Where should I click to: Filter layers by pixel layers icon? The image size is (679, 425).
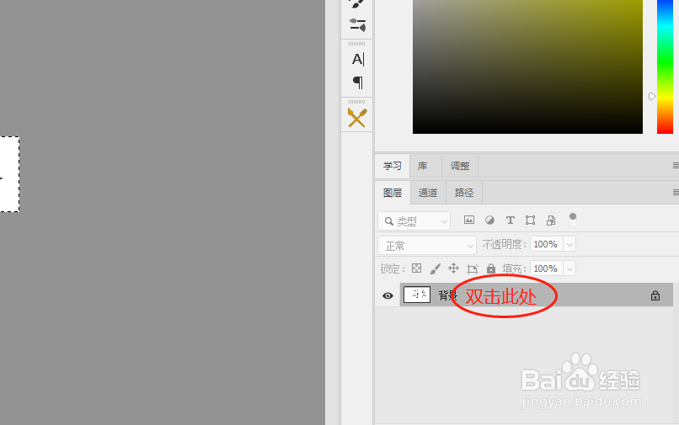469,220
